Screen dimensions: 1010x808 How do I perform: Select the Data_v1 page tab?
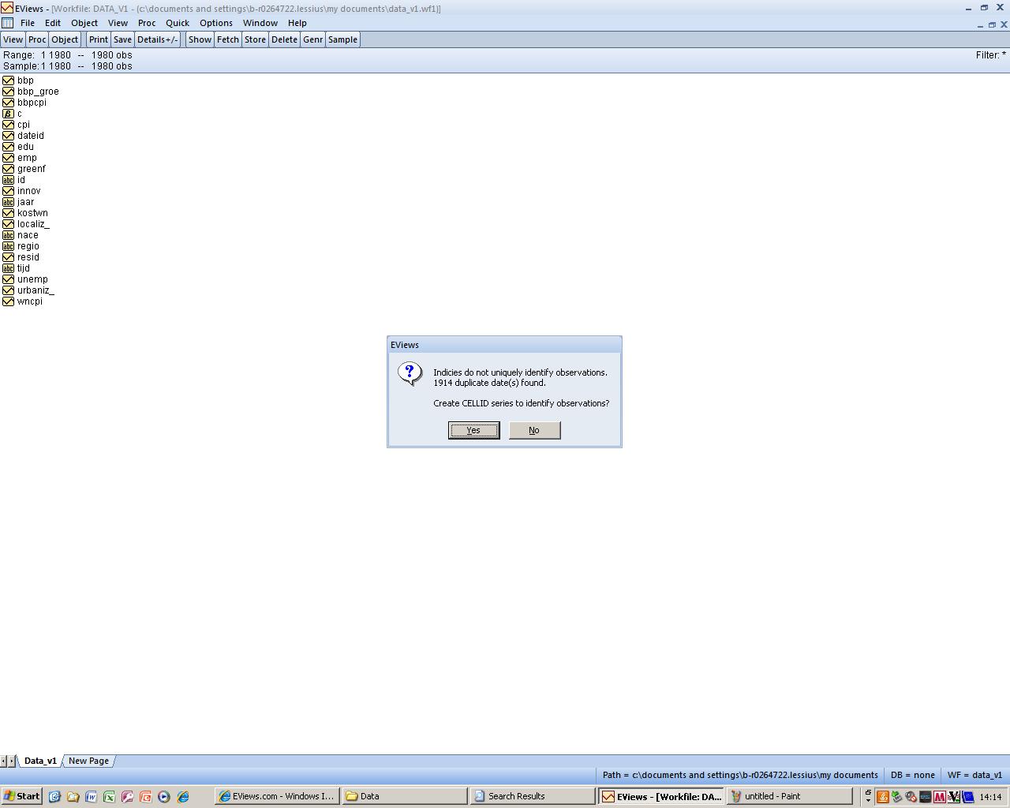40,761
